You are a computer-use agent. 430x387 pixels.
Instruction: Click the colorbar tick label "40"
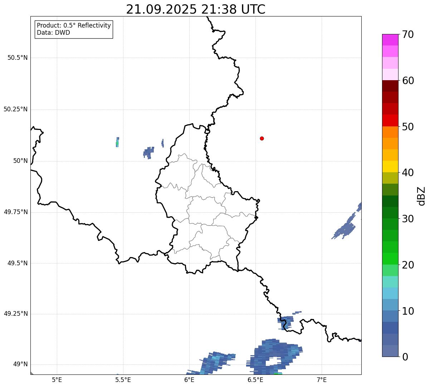point(408,173)
